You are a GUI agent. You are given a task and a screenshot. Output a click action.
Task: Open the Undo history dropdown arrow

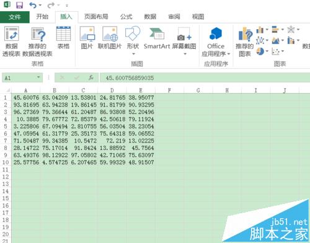(40, 5)
